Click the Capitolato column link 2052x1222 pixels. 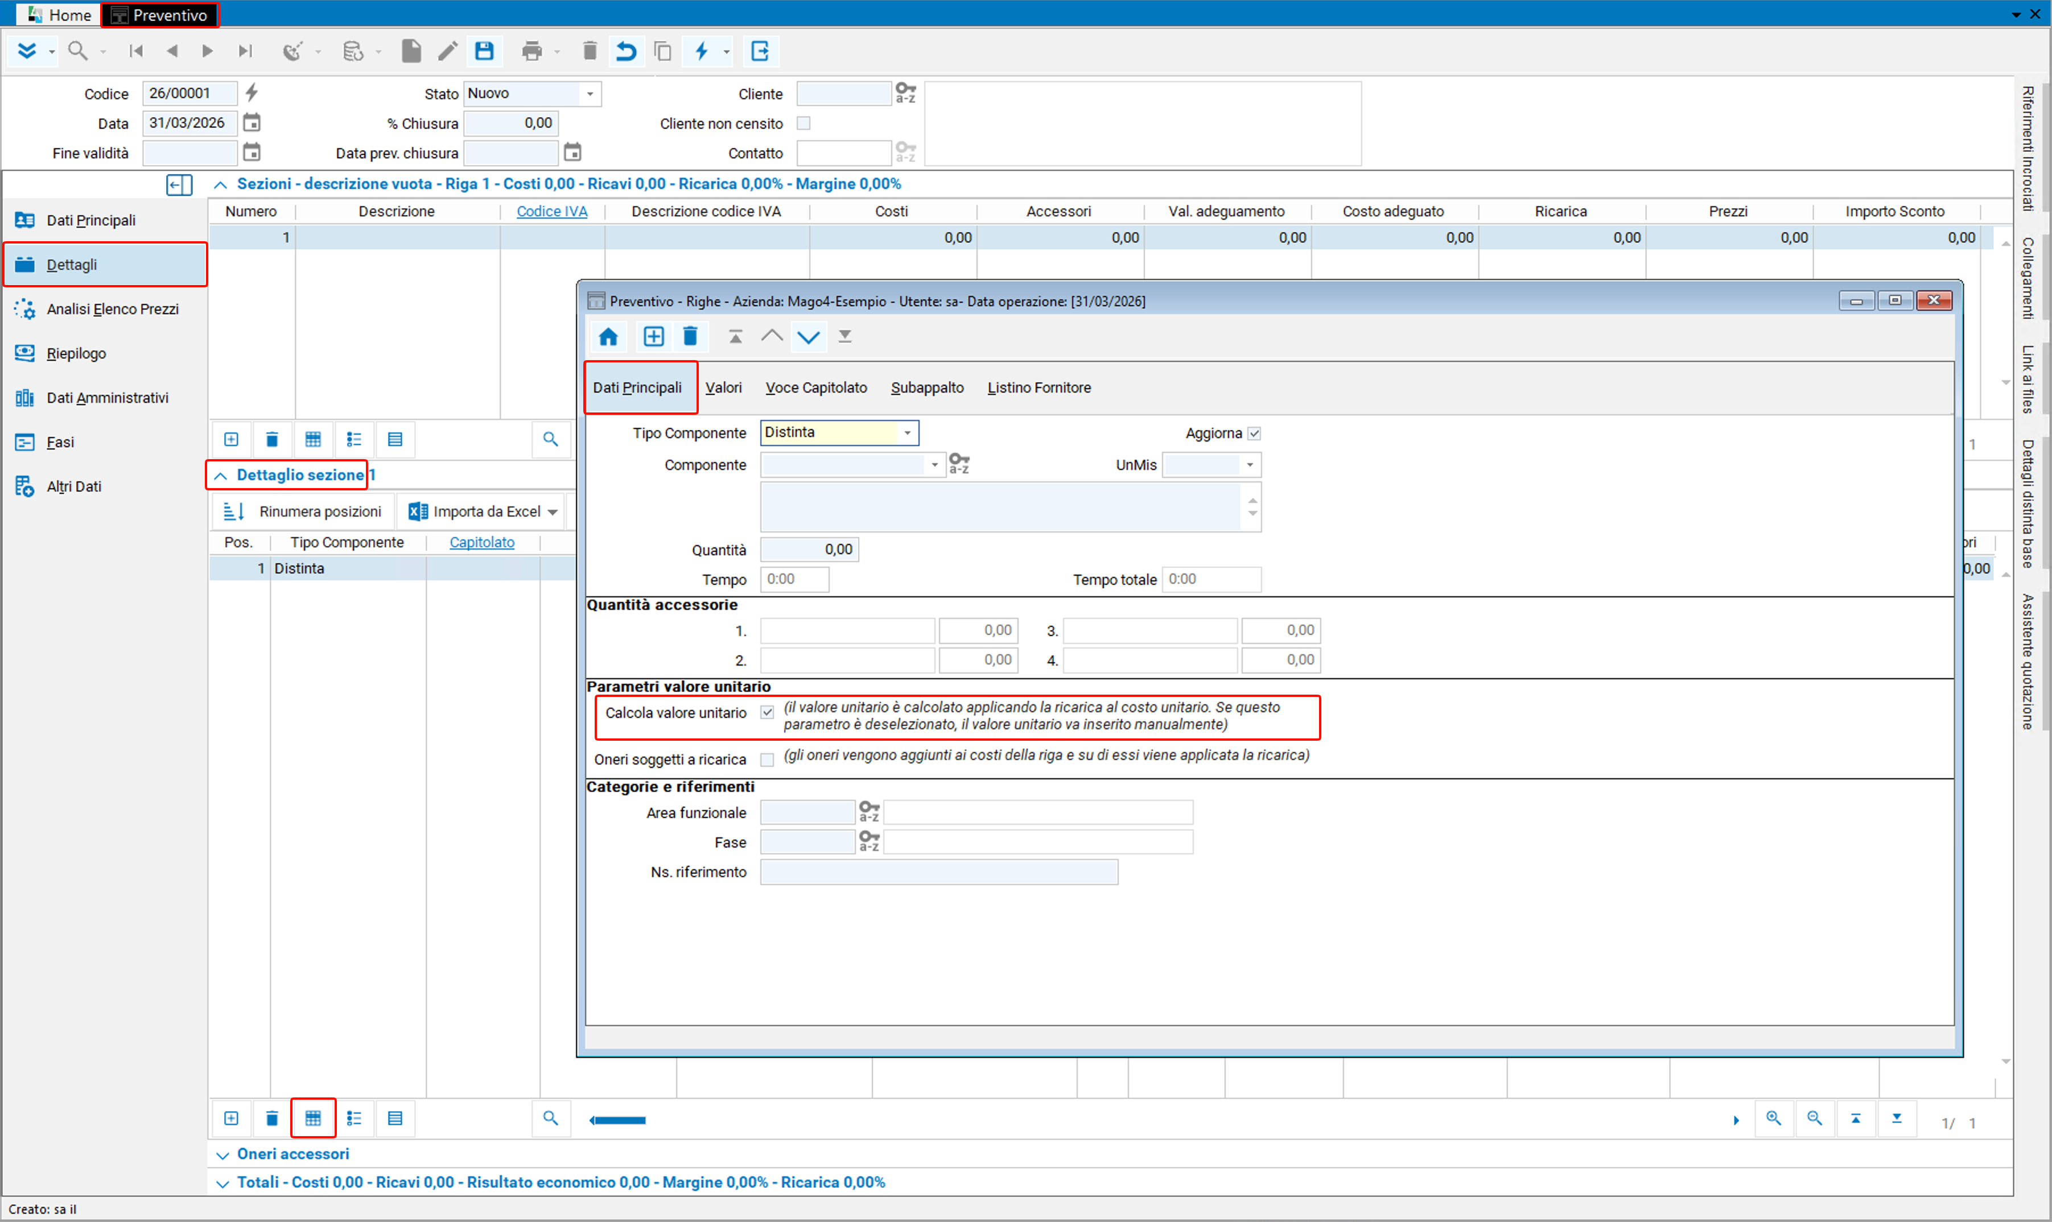pos(482,543)
